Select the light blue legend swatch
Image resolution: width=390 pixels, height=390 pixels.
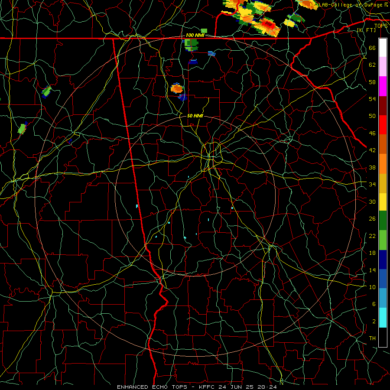[x=383, y=298]
